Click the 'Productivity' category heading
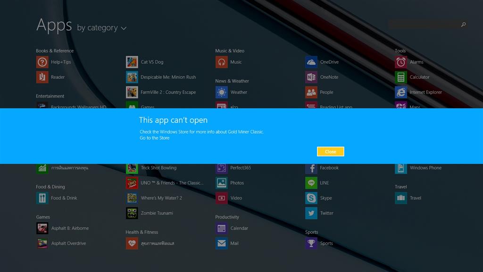 click(227, 217)
